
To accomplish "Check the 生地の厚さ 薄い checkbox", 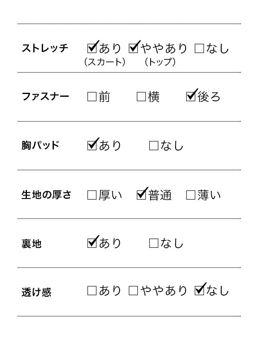I will pyautogui.click(x=191, y=195).
